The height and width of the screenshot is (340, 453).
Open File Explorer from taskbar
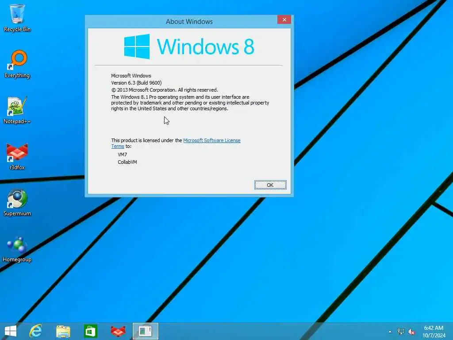pyautogui.click(x=63, y=331)
